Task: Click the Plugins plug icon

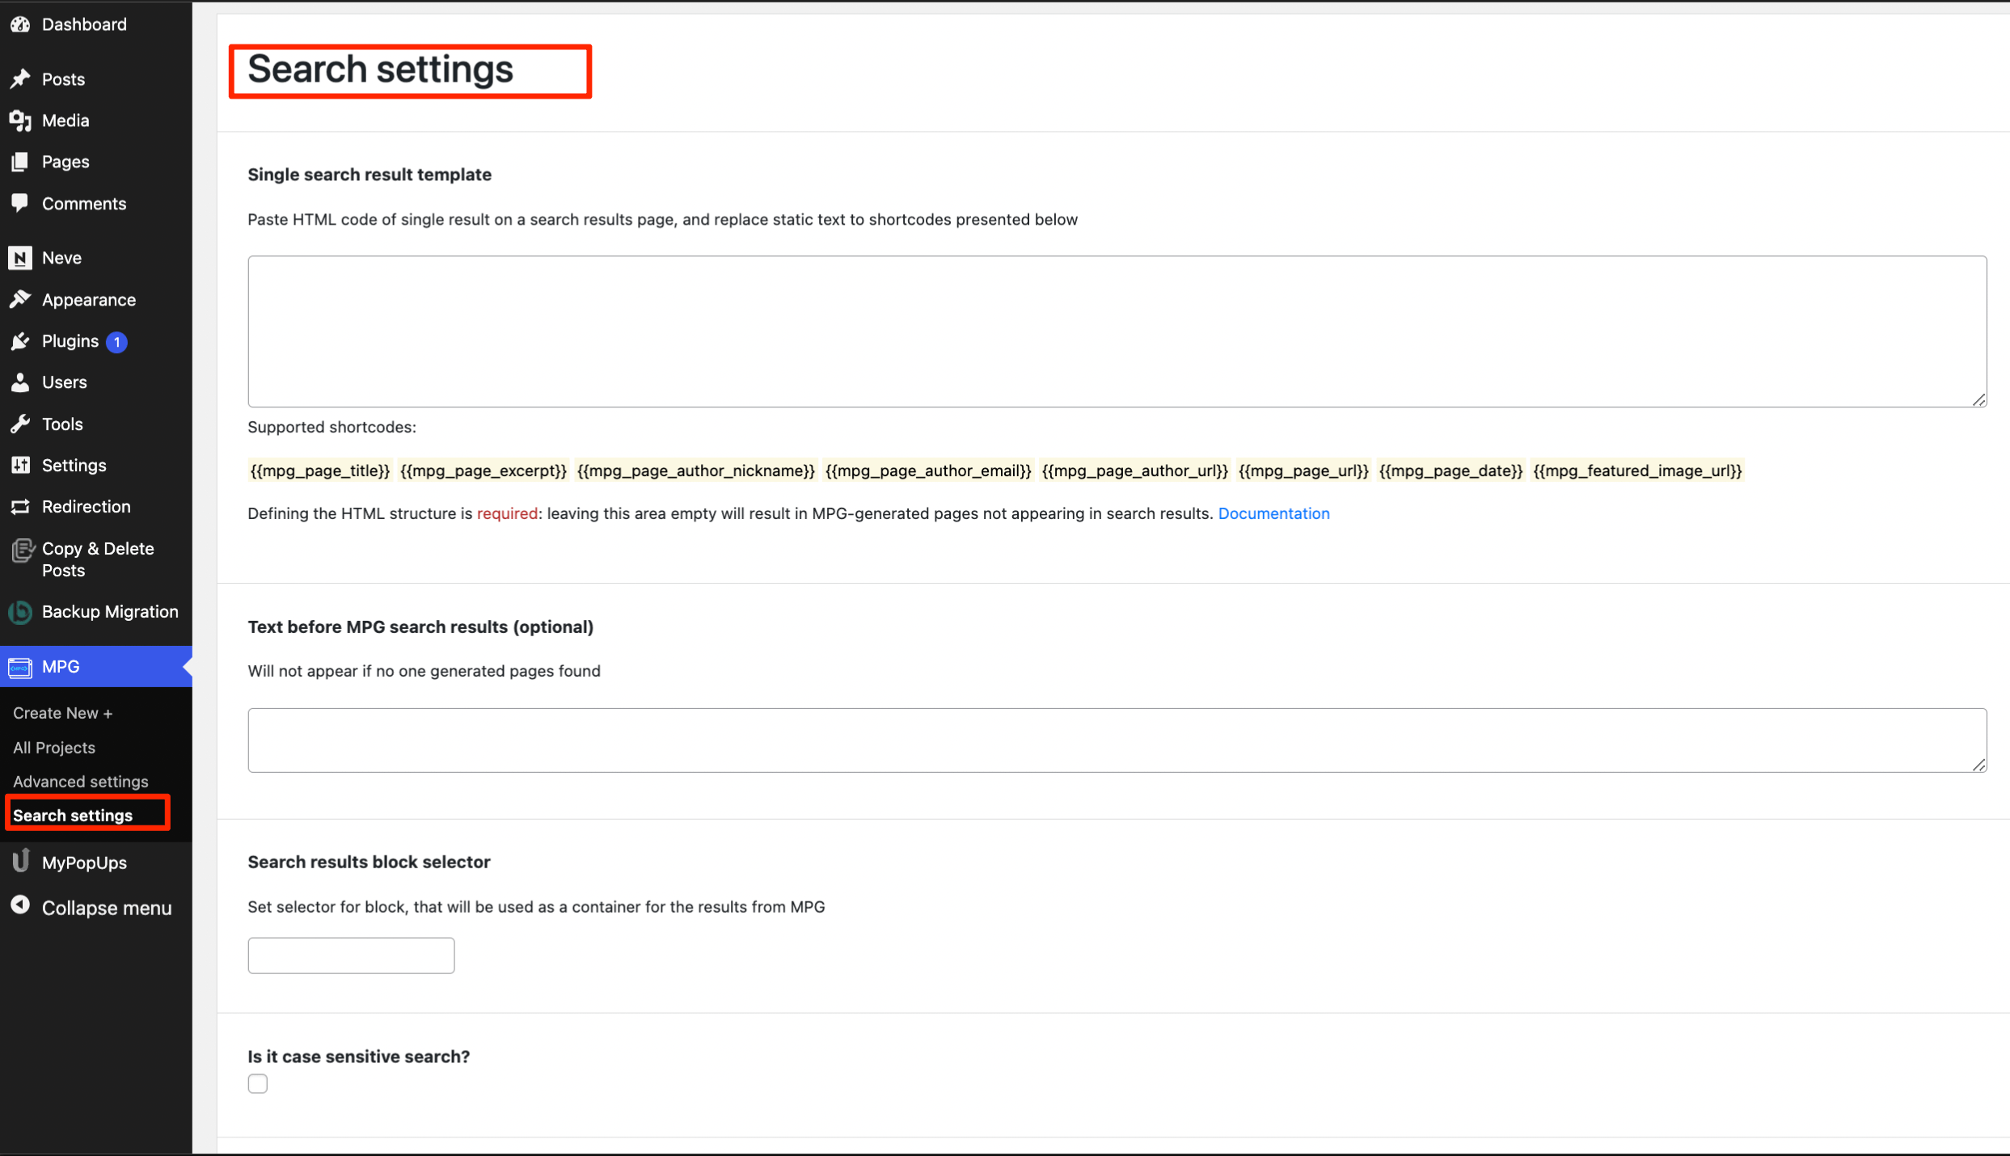Action: (20, 341)
